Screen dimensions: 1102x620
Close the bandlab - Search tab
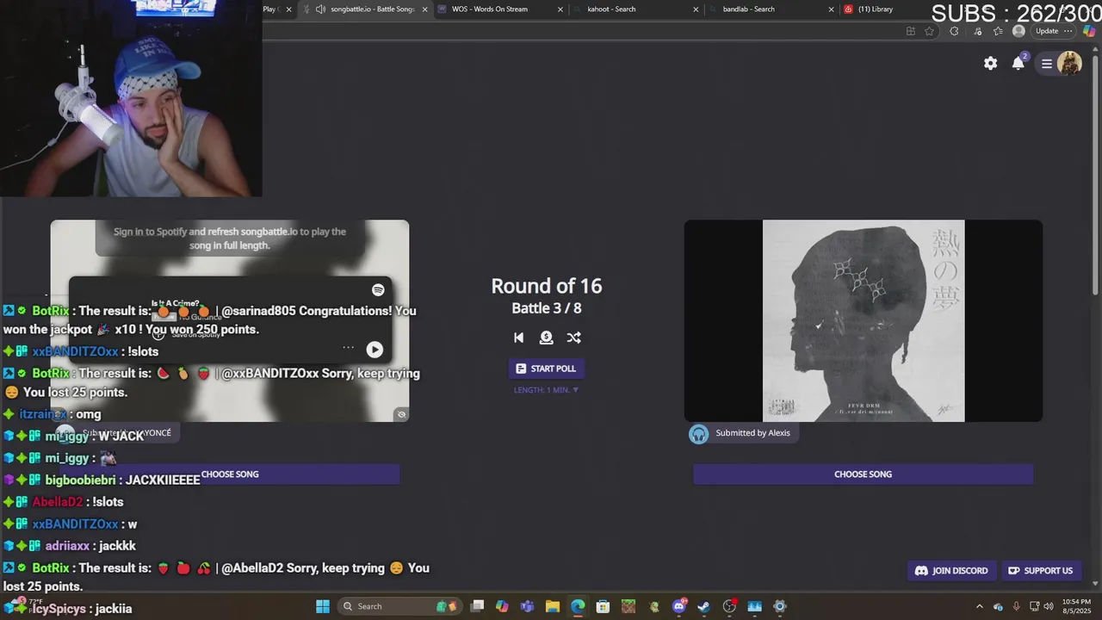point(831,9)
